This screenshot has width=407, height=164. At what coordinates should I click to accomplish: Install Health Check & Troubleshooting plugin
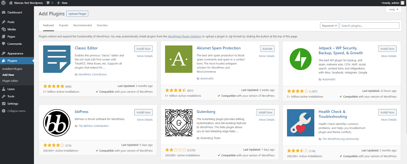coord(387,112)
